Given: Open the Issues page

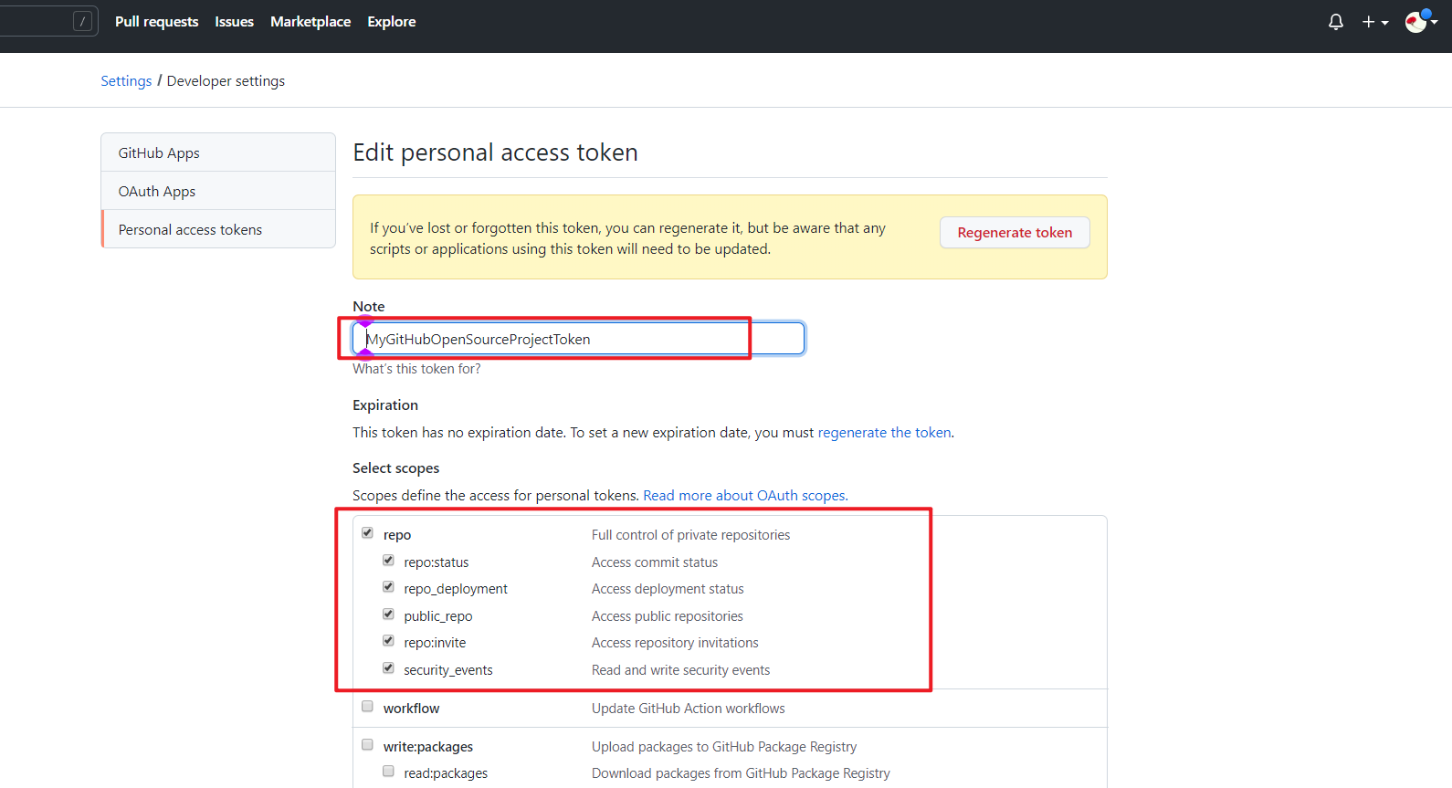Looking at the screenshot, I should point(234,22).
